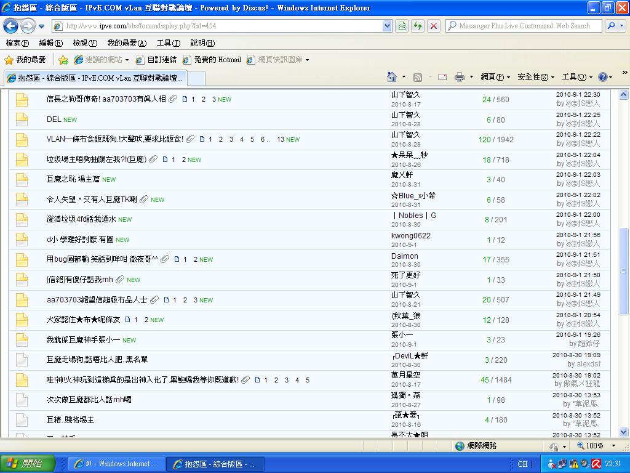
Task: Open the address bar URL dropdown
Action: pos(387,26)
